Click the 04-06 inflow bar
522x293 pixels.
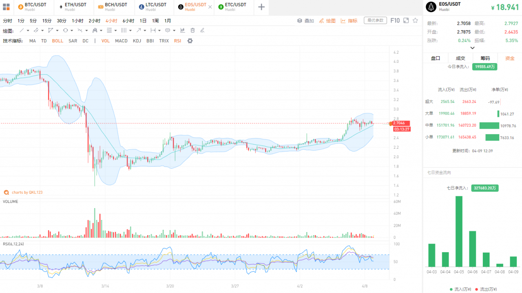472,249
